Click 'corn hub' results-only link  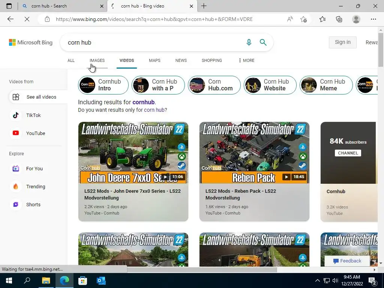tap(154, 110)
